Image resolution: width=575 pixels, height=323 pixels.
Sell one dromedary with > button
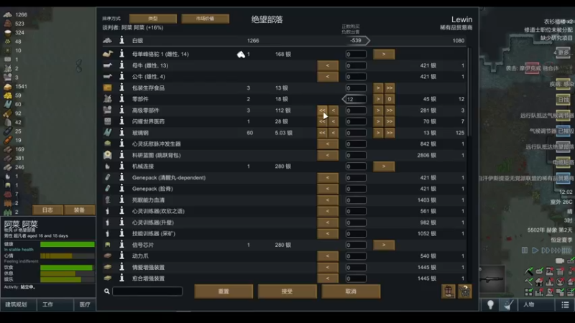click(x=384, y=55)
